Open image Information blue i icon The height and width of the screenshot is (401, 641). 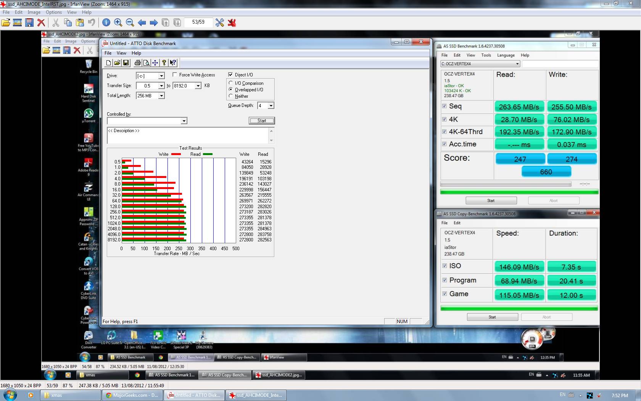tap(106, 23)
